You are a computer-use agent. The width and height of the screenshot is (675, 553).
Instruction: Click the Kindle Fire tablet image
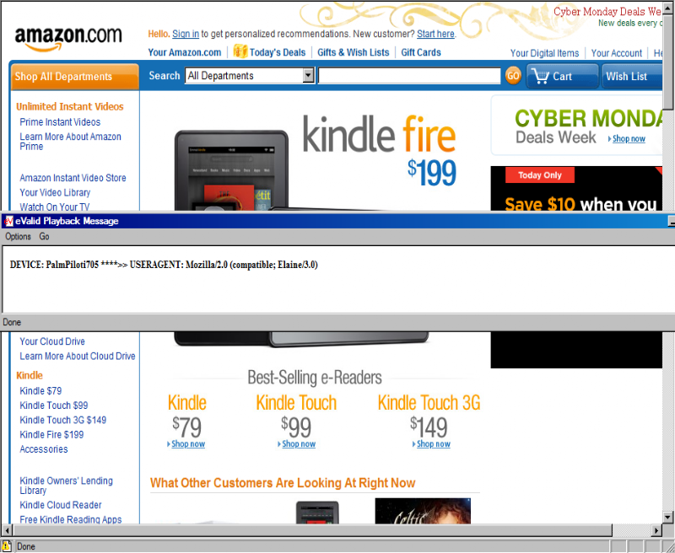(231, 171)
